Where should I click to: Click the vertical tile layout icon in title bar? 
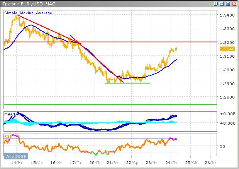(x=215, y=3)
